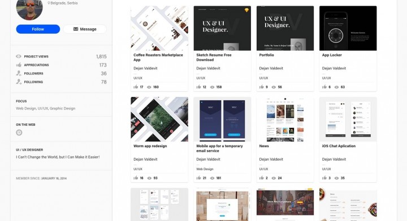Click Web Design tag on email service card
The height and width of the screenshot is (221, 407).
205,169
